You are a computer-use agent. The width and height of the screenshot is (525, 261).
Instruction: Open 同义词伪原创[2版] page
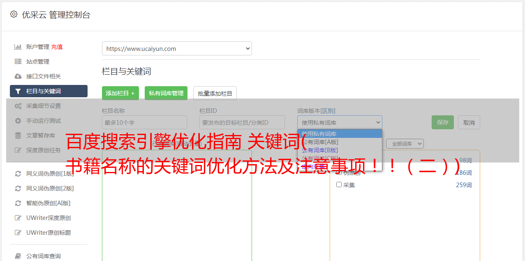tap(50, 188)
